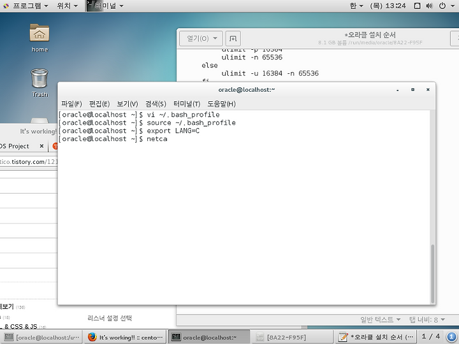Open the home folder desktop icon

click(40, 38)
